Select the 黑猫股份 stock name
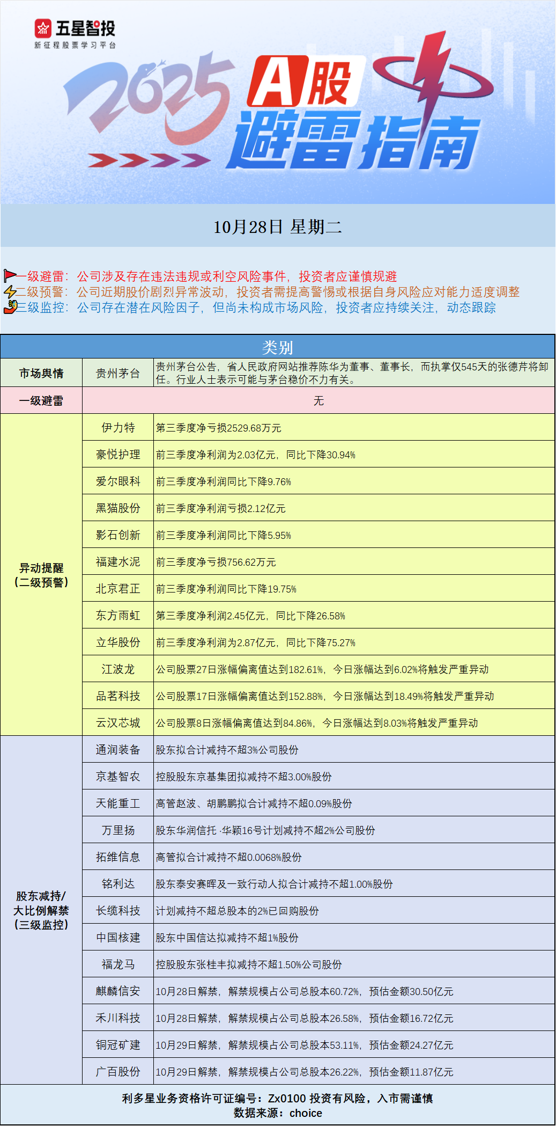 pyautogui.click(x=118, y=508)
